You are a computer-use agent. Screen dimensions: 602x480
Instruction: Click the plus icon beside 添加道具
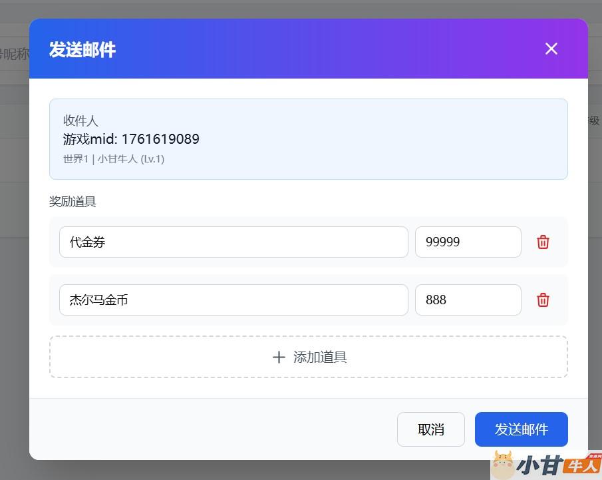pyautogui.click(x=279, y=357)
